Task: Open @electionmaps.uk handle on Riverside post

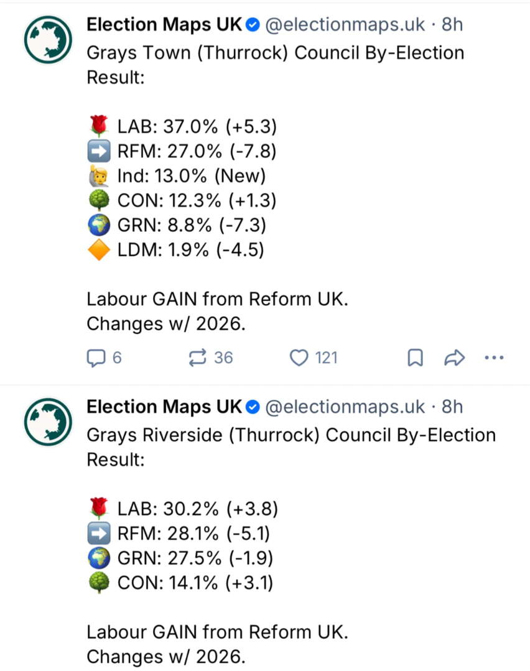Action: 345,407
